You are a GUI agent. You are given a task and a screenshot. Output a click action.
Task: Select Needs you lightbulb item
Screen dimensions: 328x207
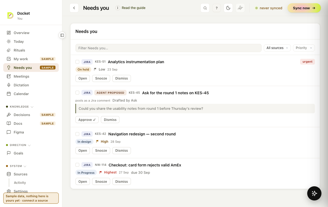click(x=31, y=68)
